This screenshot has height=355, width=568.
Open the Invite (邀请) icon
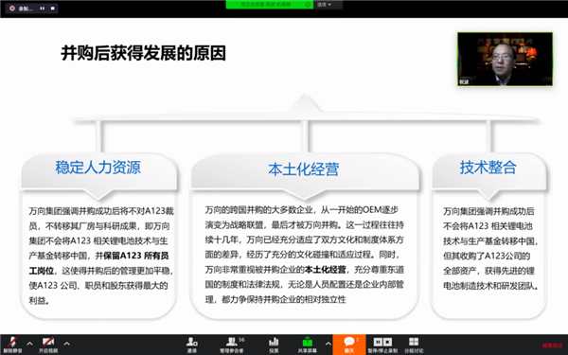[x=192, y=345]
